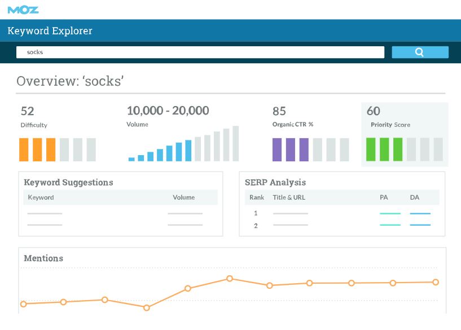Click the last data point on Mentions line
This screenshot has height=330, width=461.
(436, 282)
